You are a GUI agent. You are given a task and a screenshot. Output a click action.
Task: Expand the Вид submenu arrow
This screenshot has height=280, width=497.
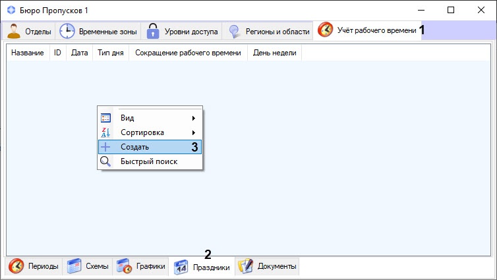193,118
